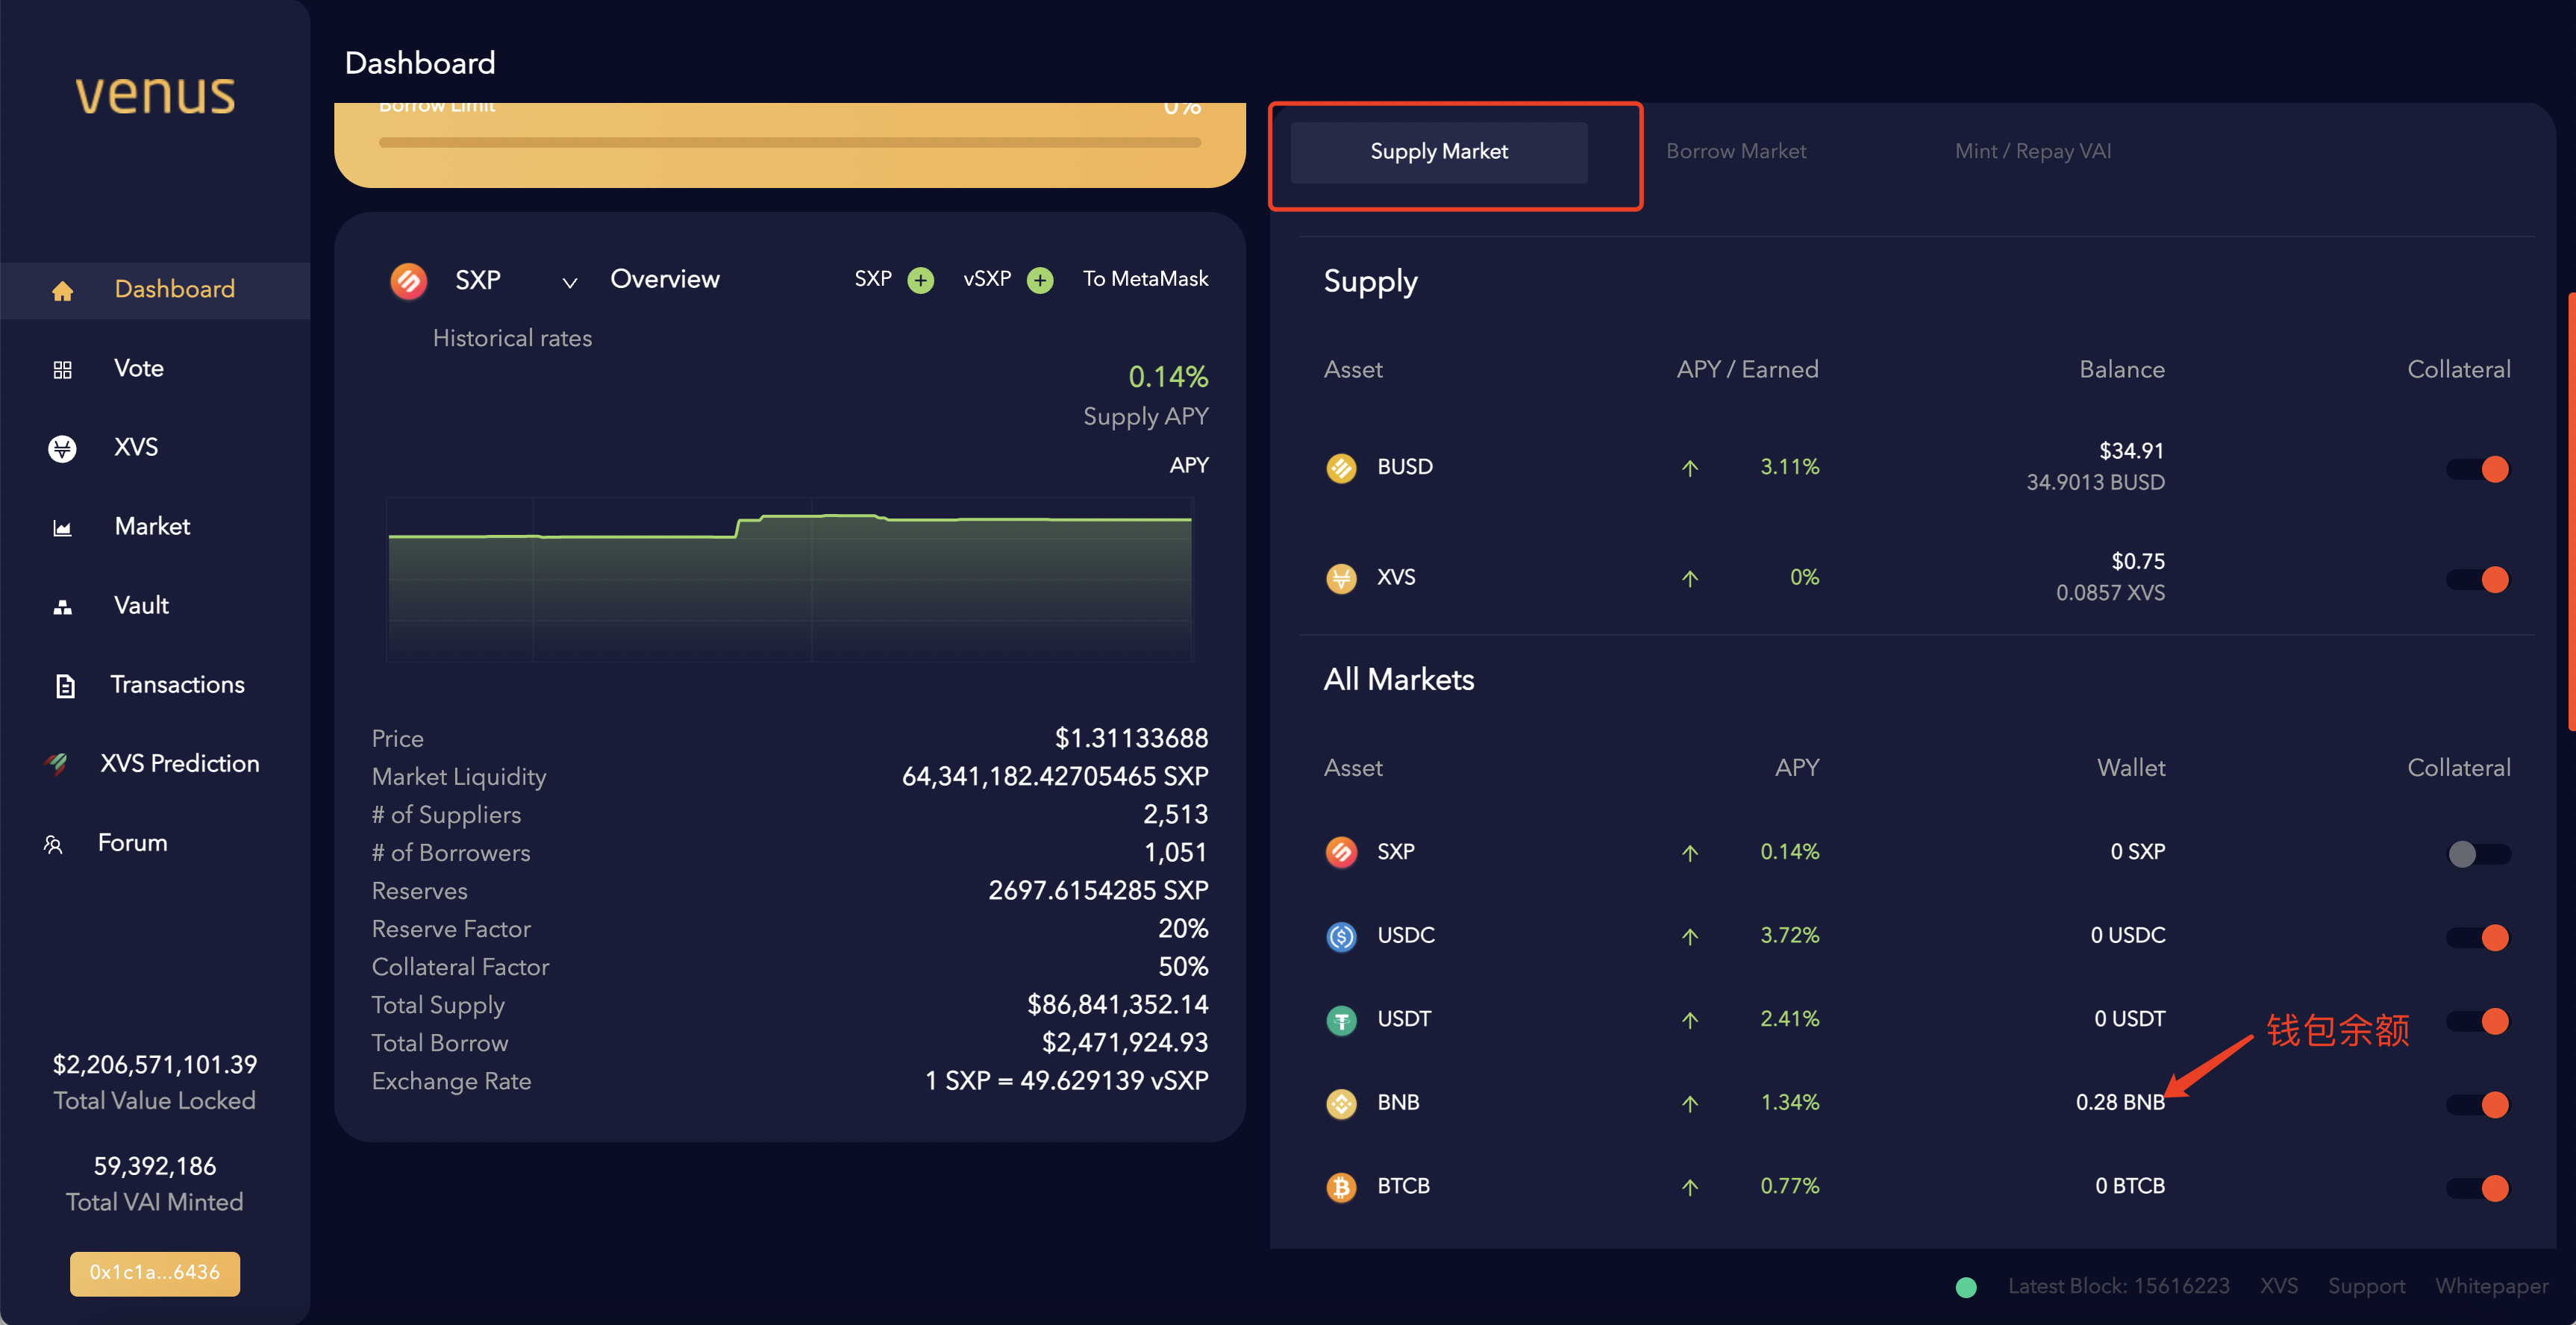Click the USDC coin icon in All Markets
Viewport: 2576px width, 1325px height.
coord(1341,937)
